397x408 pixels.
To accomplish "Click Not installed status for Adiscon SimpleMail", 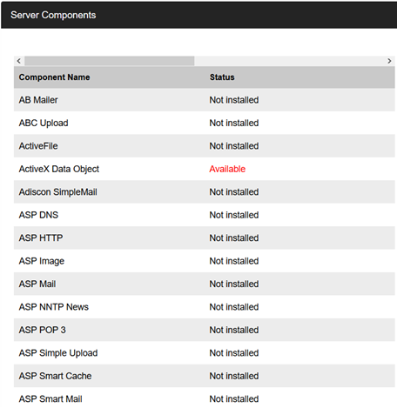I will click(x=234, y=192).
